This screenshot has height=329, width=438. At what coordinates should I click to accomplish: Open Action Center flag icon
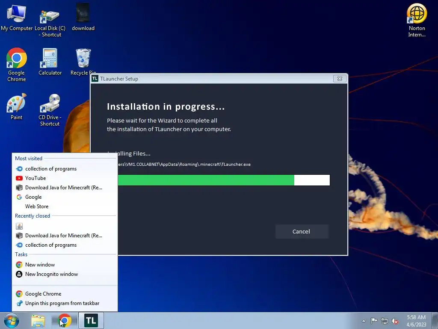[374, 321]
